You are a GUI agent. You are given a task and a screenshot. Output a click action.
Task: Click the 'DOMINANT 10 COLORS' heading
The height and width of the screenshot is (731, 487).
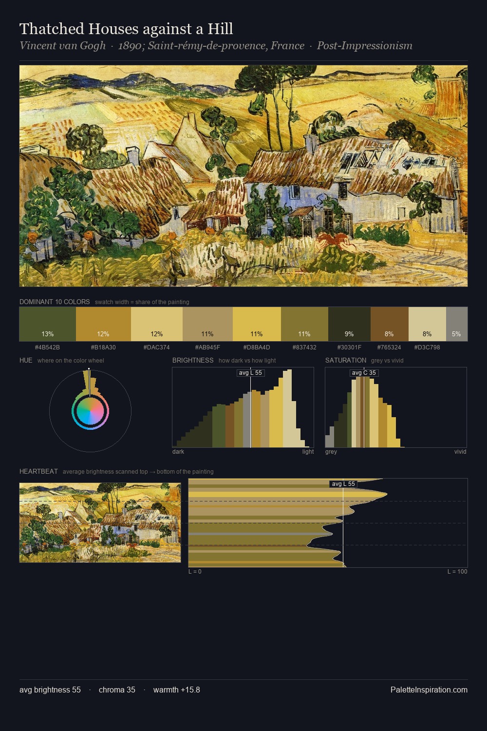click(55, 302)
